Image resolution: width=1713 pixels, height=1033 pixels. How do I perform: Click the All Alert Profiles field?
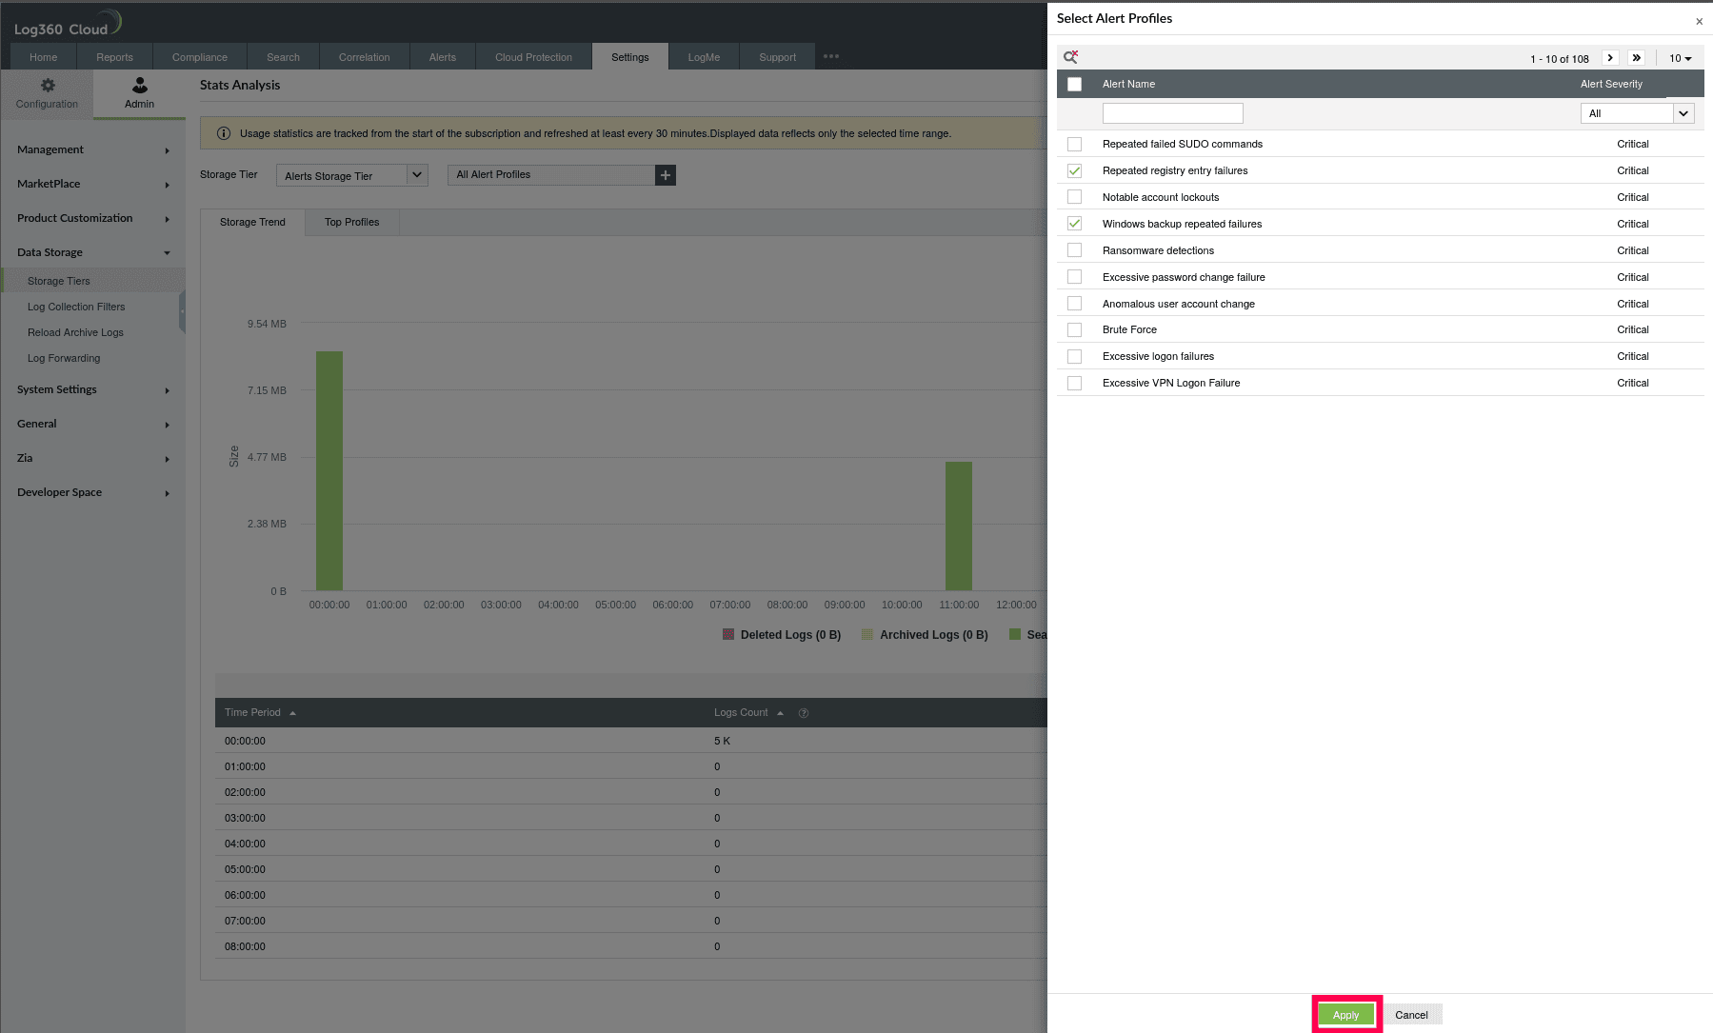(x=551, y=175)
